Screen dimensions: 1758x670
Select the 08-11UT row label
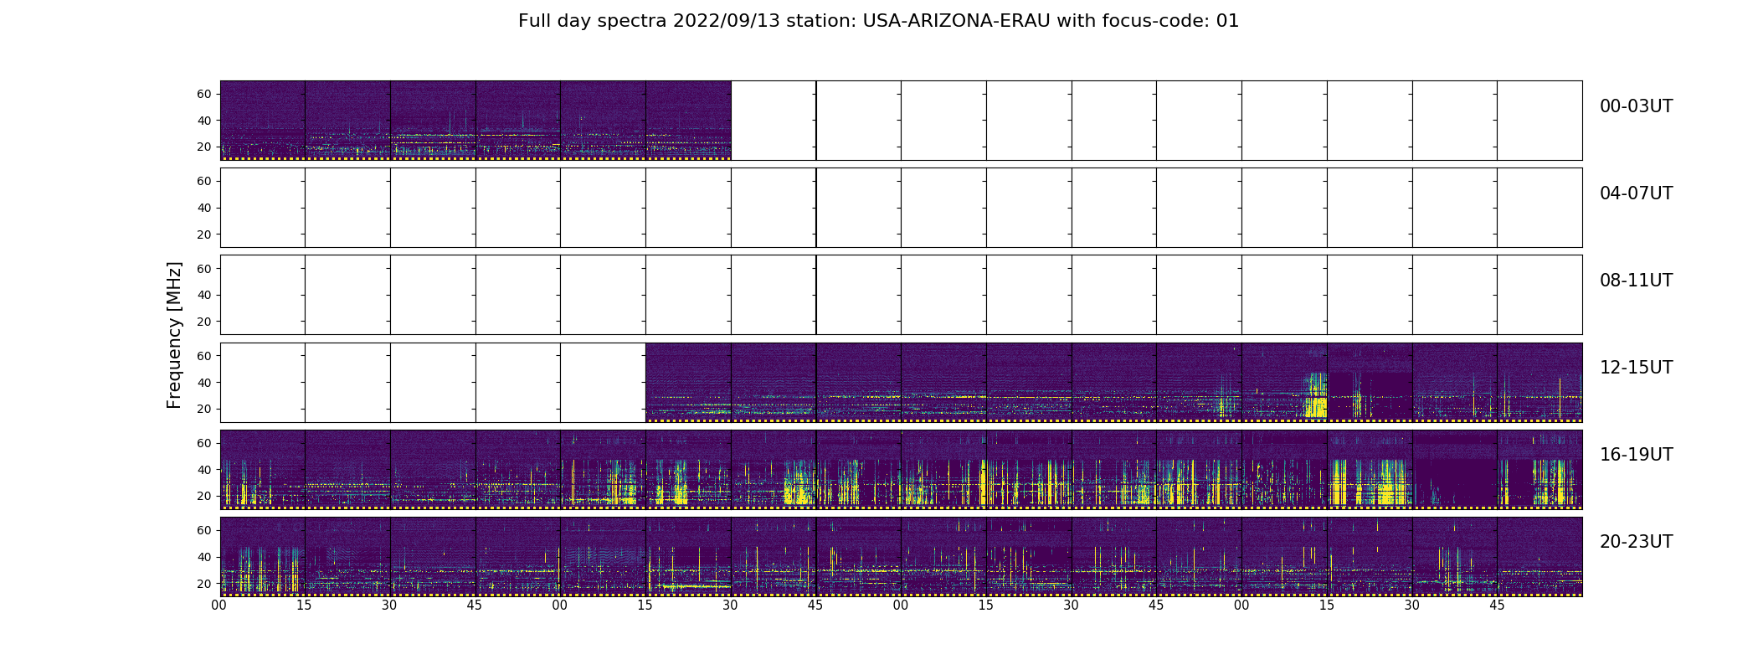1636,281
